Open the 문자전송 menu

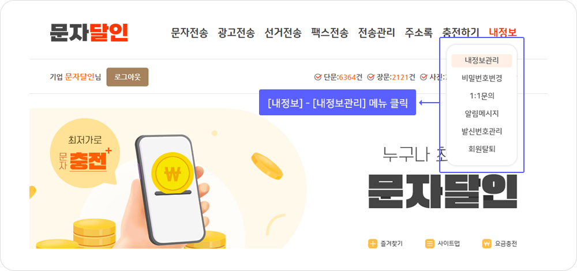coord(189,33)
